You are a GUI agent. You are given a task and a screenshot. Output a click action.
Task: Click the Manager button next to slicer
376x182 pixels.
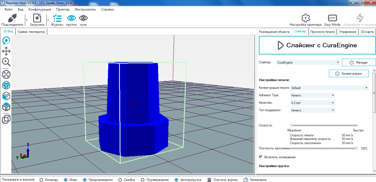tap(359, 63)
